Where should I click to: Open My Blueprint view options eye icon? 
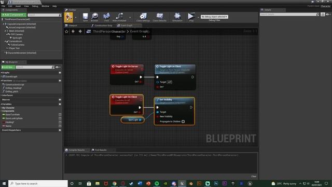57,67
